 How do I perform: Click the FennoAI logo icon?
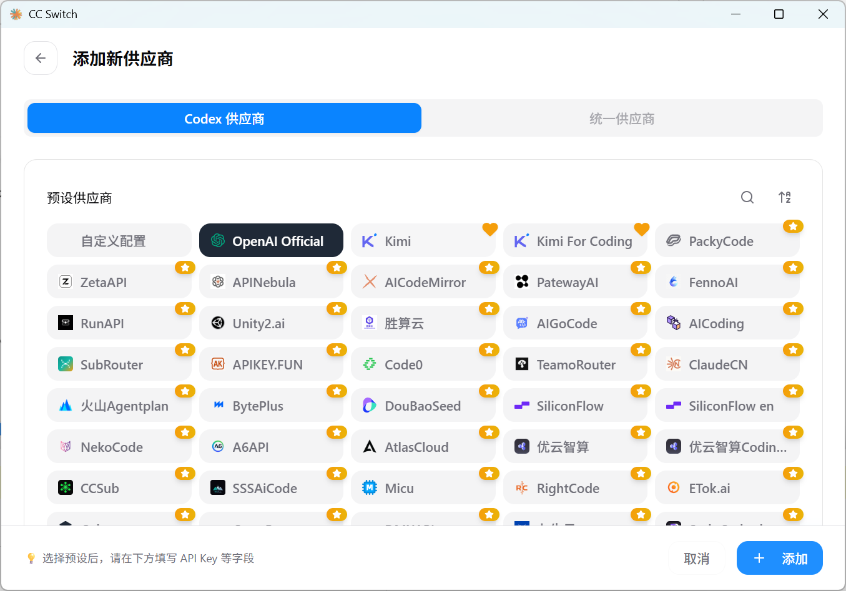point(674,282)
